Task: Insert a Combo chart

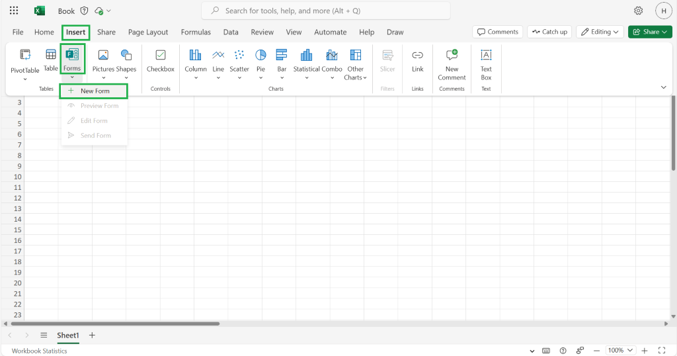Action: coord(332,60)
